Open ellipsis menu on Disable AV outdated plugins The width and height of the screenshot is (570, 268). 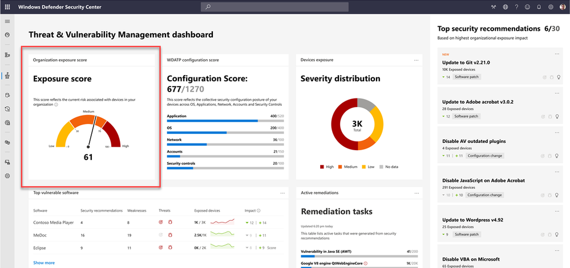coord(557,133)
